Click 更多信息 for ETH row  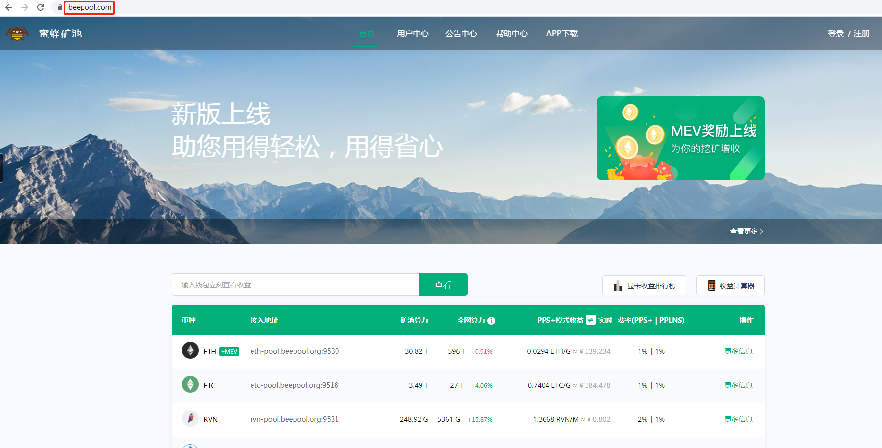coord(738,351)
